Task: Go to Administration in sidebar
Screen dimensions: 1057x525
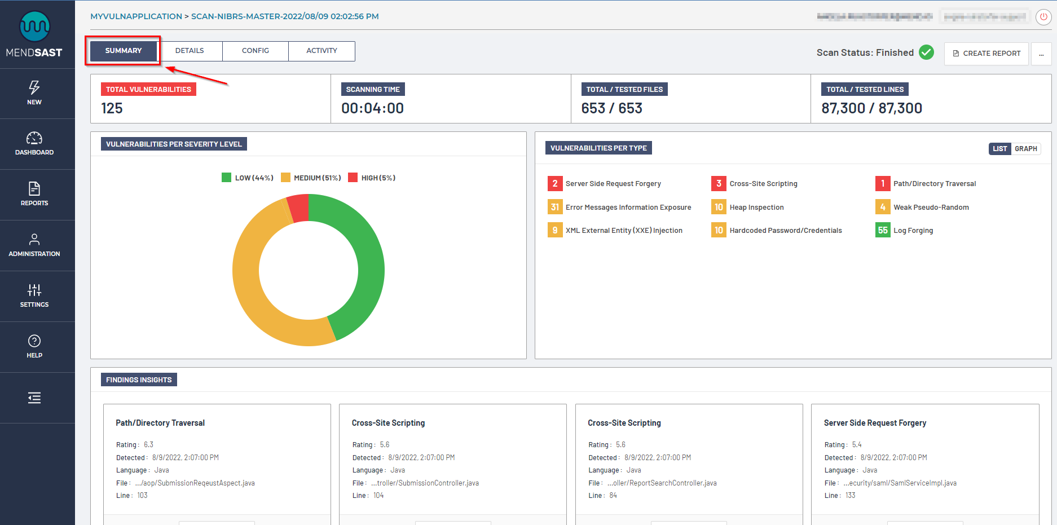Action: [34, 245]
